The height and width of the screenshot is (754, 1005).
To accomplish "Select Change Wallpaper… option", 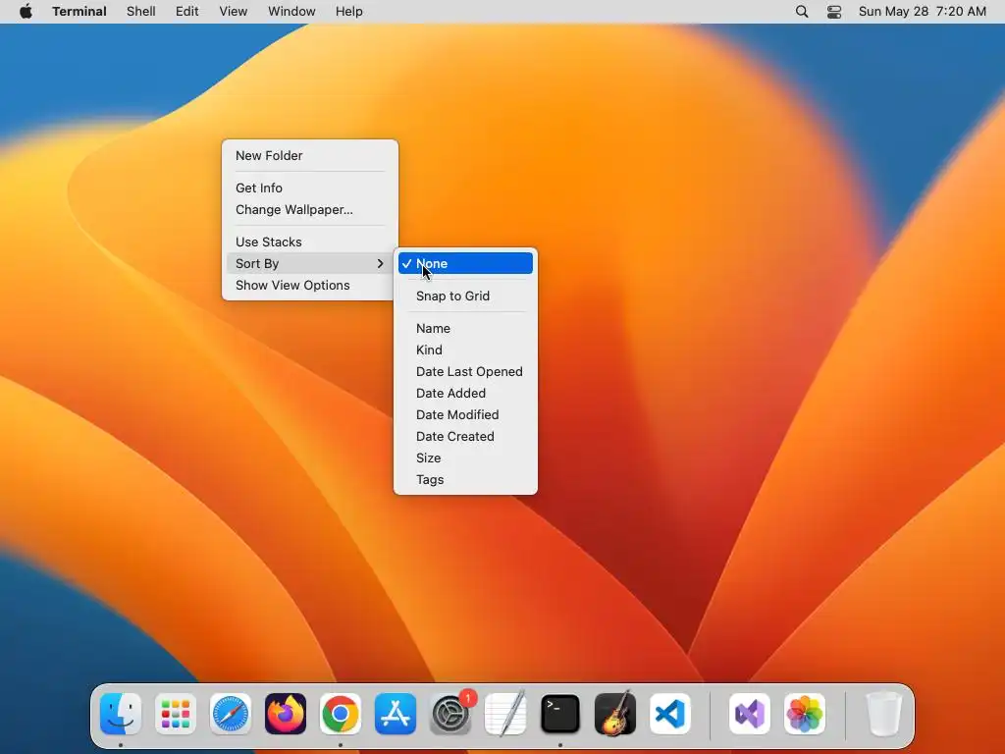I will tap(309, 210).
